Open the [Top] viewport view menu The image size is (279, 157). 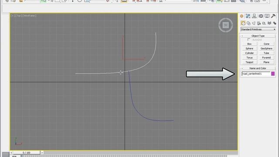click(19, 16)
